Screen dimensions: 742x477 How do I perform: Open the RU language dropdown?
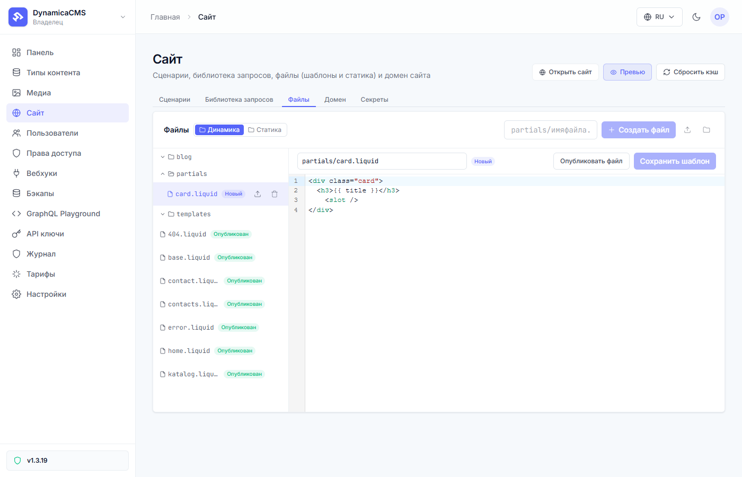[659, 17]
